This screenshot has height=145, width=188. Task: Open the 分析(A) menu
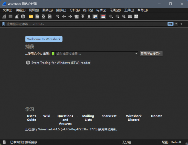pyautogui.click(x=75, y=10)
